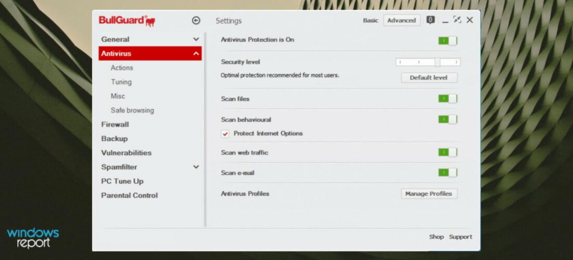Switch to Advanced settings mode
Screen dimensions: 573x260
(x=402, y=20)
